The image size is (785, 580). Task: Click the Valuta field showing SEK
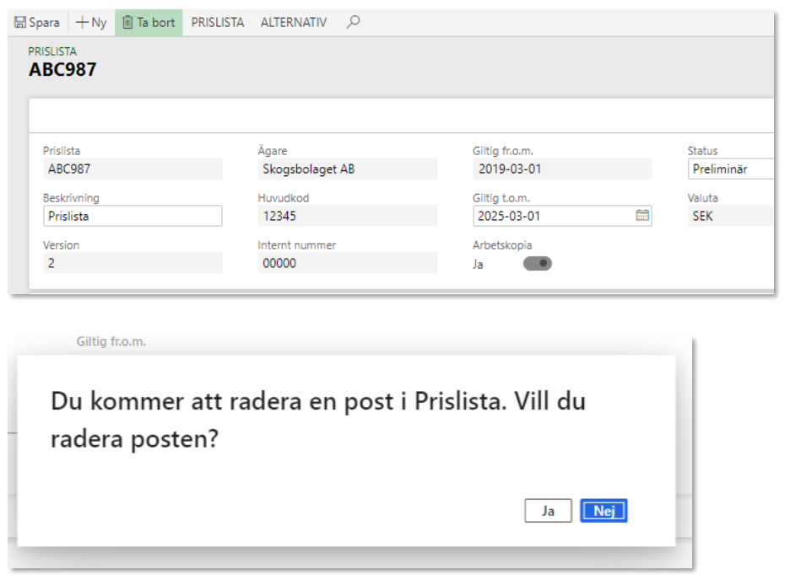pos(729,216)
